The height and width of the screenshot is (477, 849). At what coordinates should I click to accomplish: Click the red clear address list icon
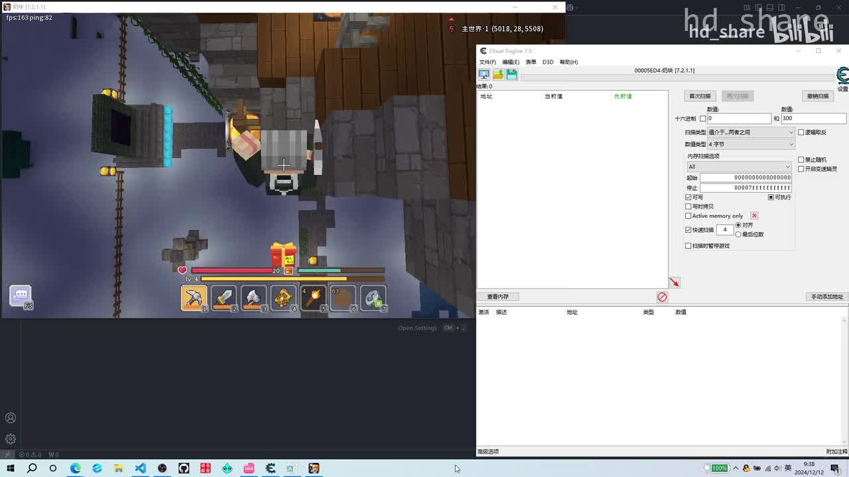[x=662, y=297]
